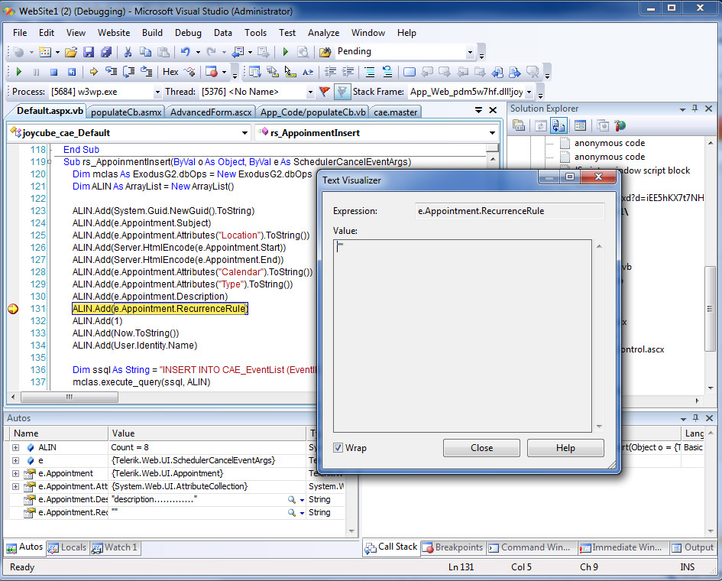Continue execution in the Debug toolbar
Screen dimensions: 722x581
(19, 72)
